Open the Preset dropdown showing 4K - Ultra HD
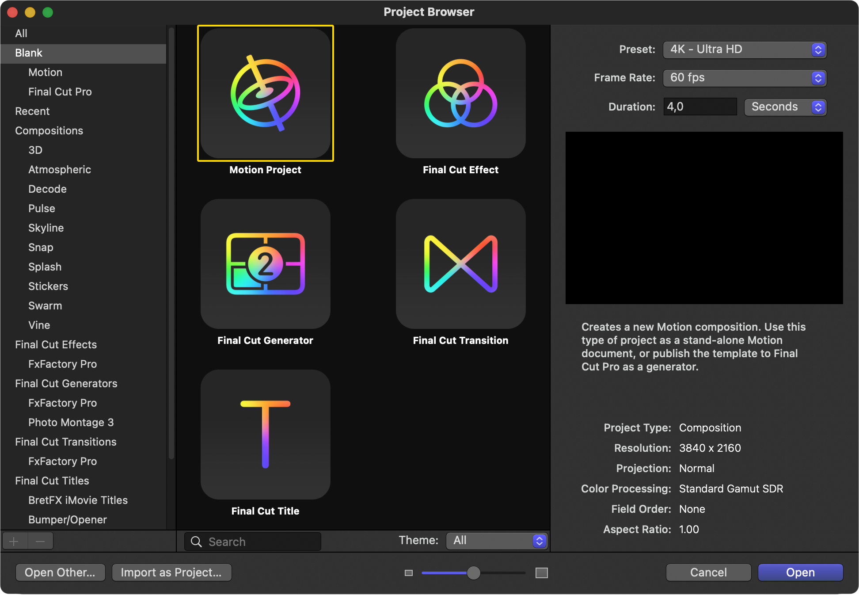Image resolution: width=859 pixels, height=595 pixels. (745, 50)
